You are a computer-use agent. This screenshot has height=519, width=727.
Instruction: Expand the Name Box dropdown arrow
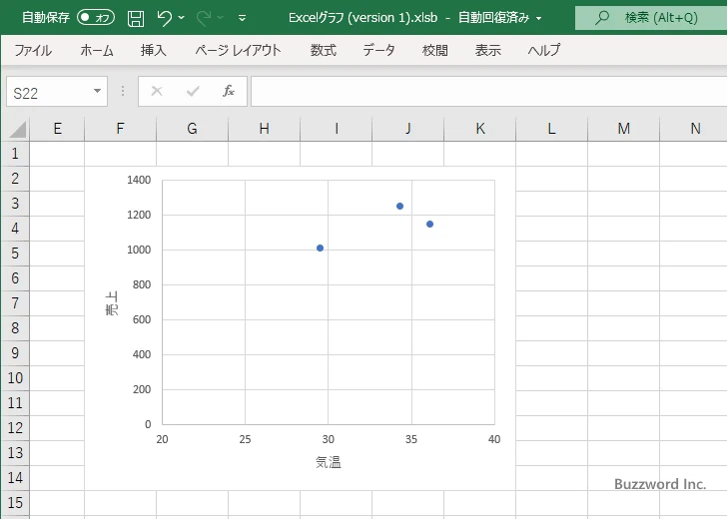97,91
